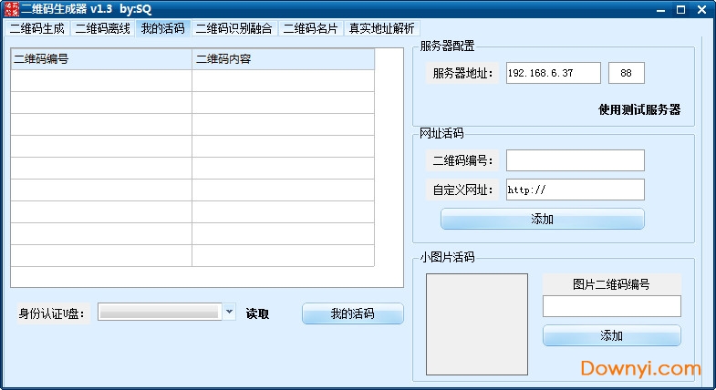This screenshot has width=716, height=390.
Task: Go to the 二维码识别融合 tab
Action: click(x=233, y=28)
